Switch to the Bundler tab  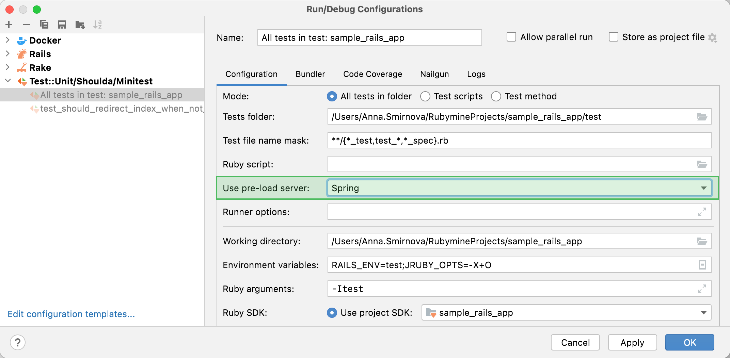pos(310,74)
